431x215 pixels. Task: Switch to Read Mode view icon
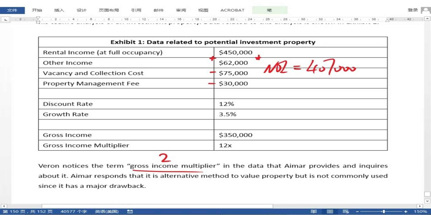pos(314,212)
